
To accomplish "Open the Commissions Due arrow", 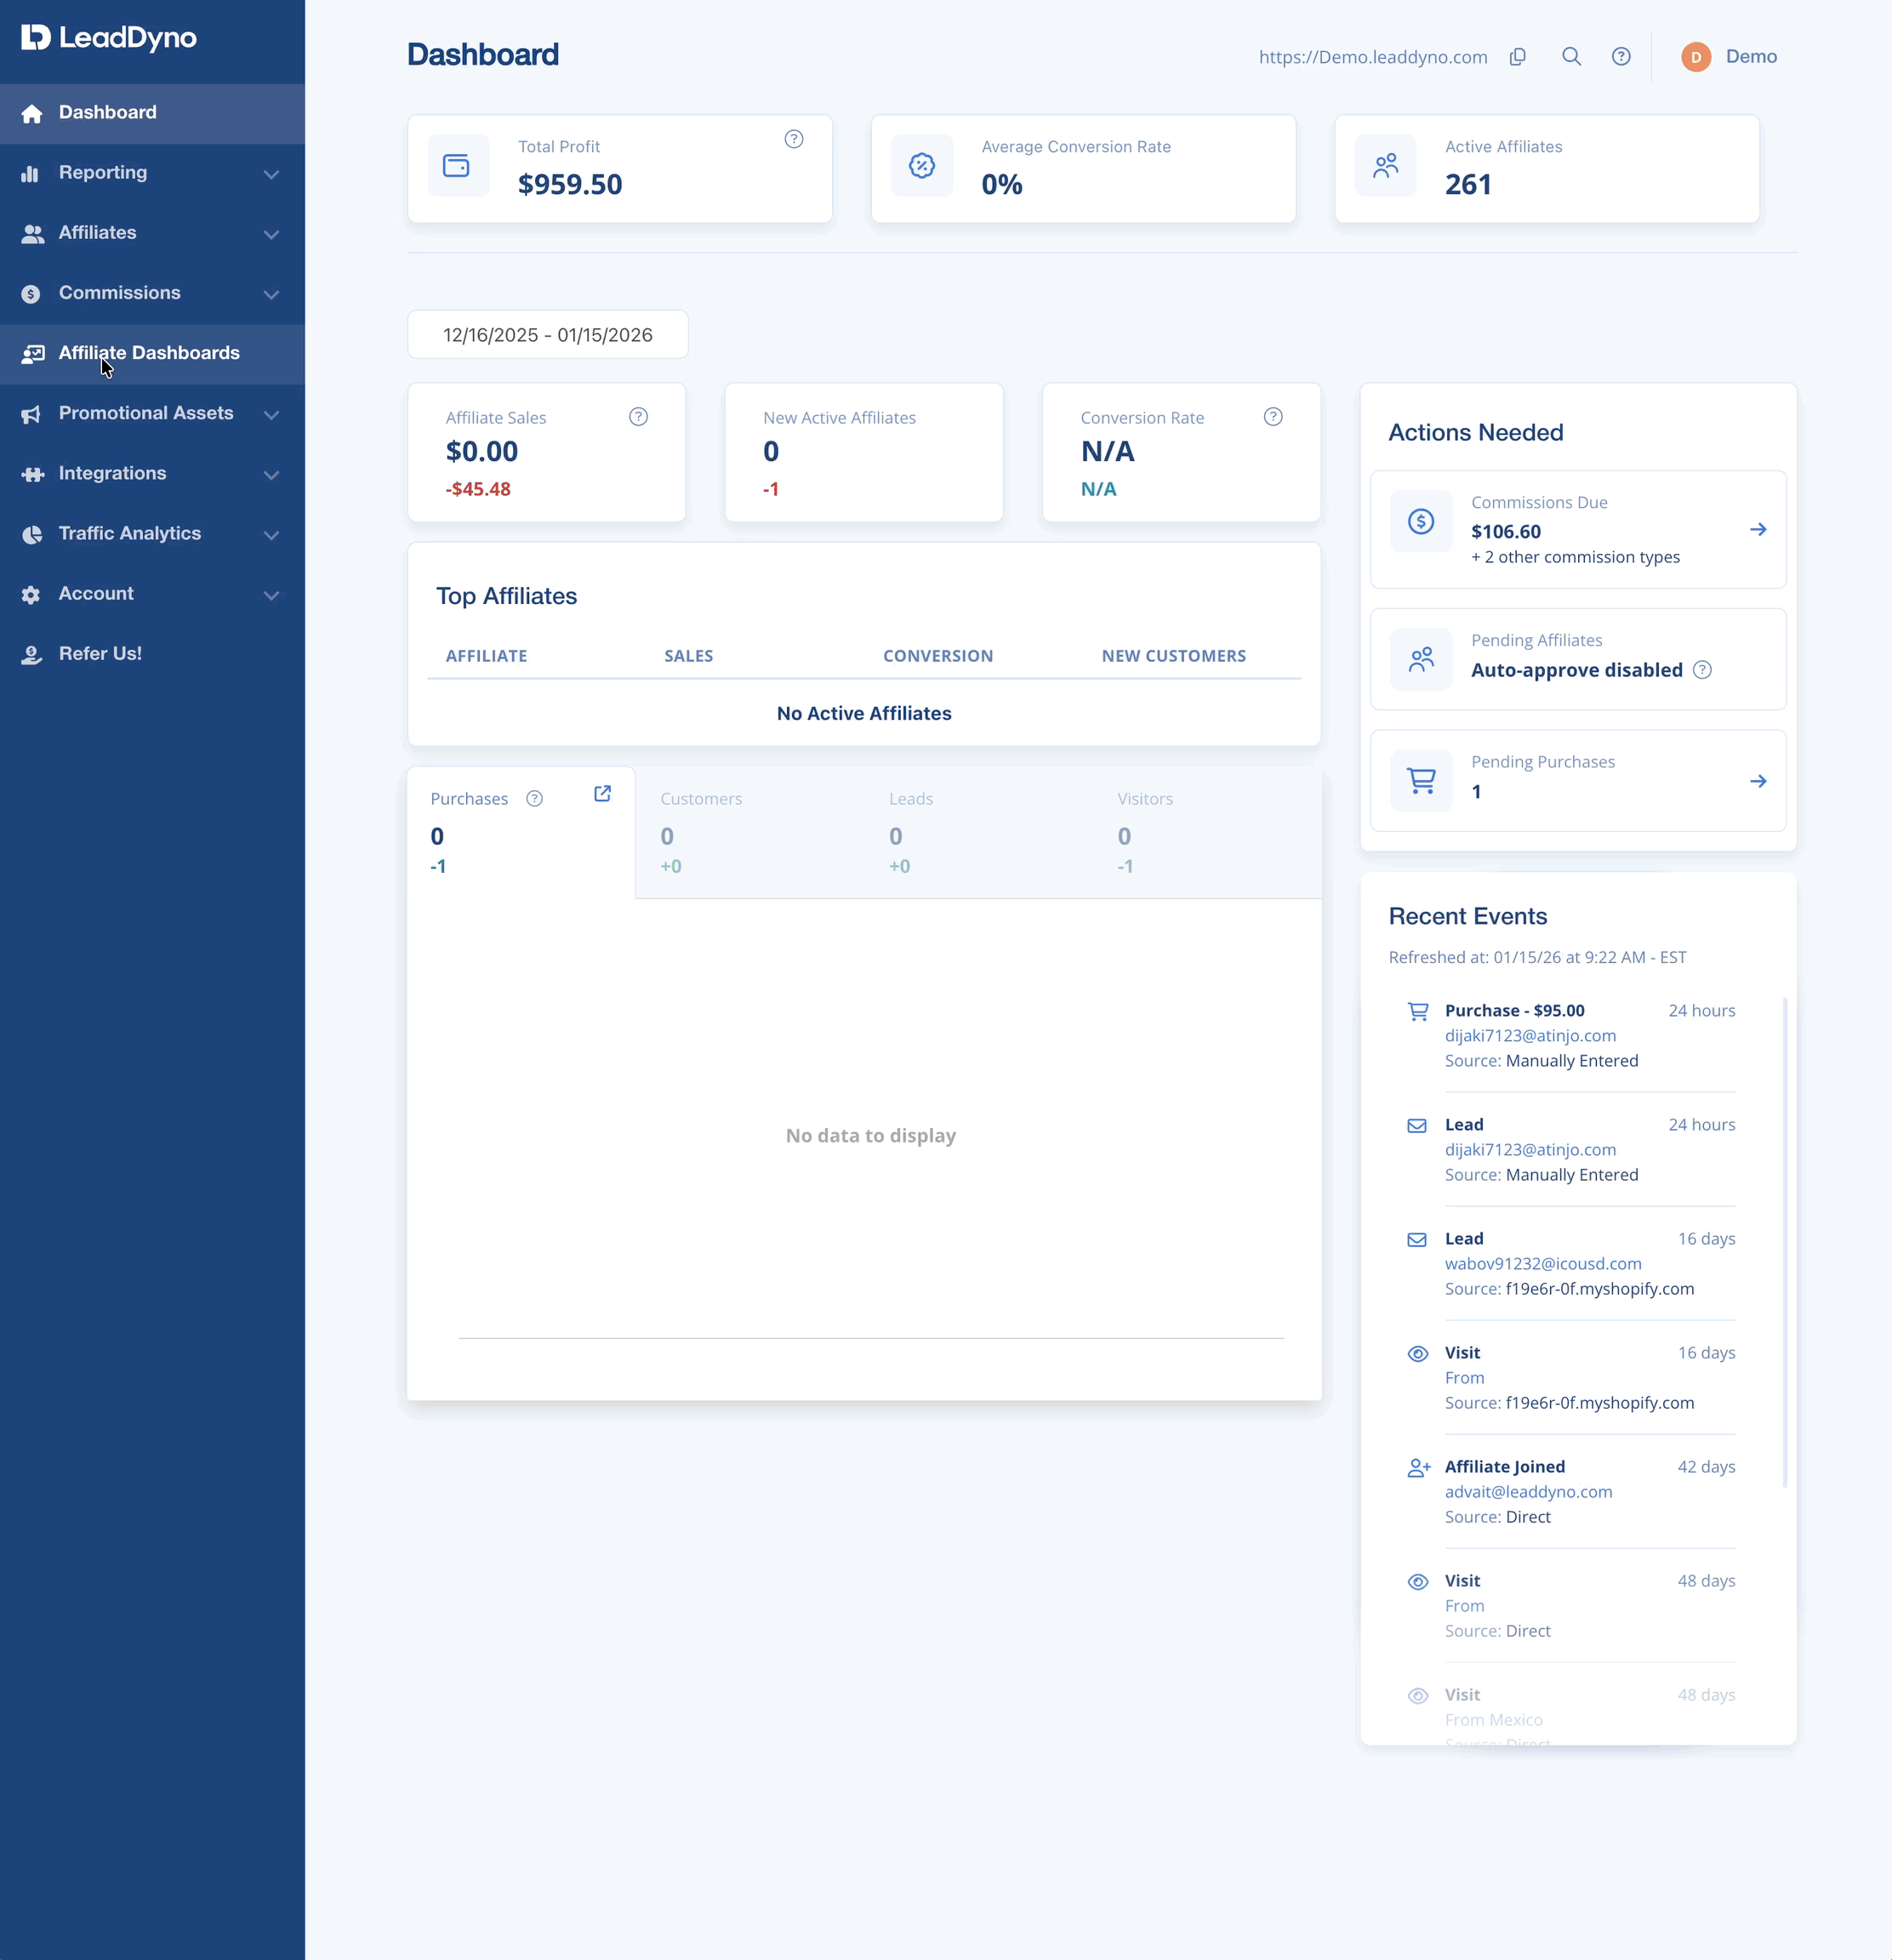I will (x=1758, y=530).
